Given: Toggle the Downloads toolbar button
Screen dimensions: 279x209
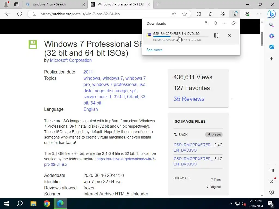Looking at the screenshot, I should point(235,14).
